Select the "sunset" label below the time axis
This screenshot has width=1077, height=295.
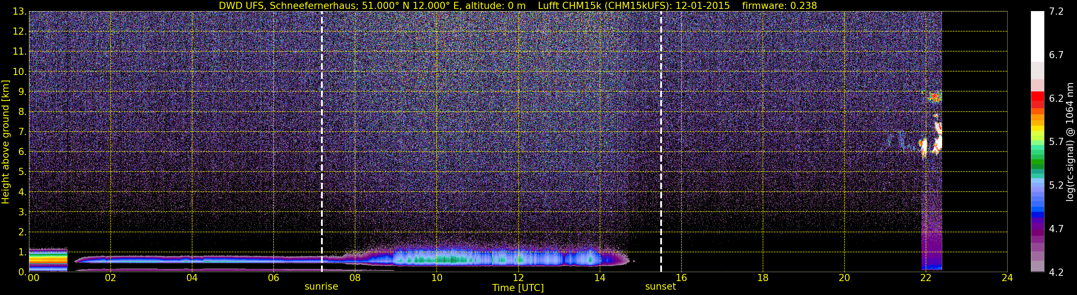[661, 287]
